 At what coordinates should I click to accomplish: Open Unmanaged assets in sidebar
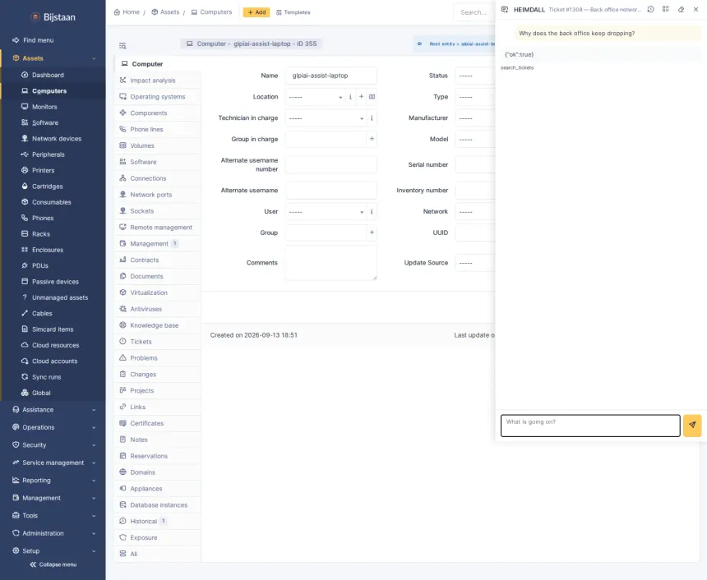(x=53, y=297)
